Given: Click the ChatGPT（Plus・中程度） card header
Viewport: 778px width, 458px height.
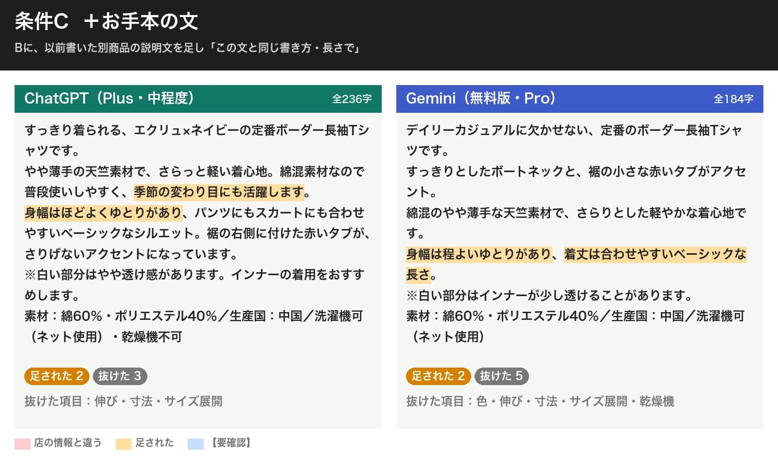Looking at the screenshot, I should [x=198, y=99].
